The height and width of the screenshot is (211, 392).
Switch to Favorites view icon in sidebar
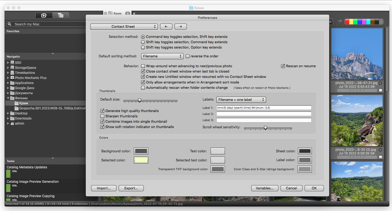coord(44,15)
